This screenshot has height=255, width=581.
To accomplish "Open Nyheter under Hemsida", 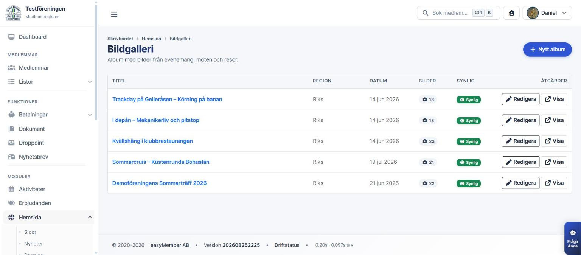I will tap(34, 244).
